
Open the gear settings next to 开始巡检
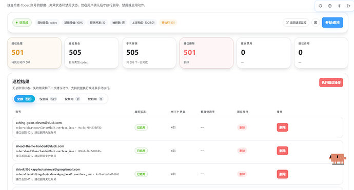[x=316, y=23]
